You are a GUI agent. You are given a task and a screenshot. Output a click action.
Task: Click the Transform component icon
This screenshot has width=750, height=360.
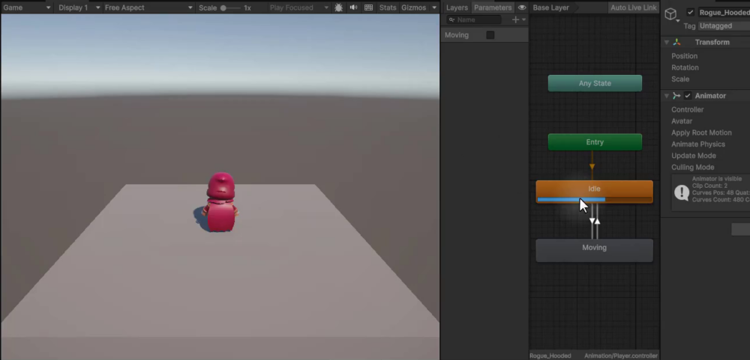pyautogui.click(x=676, y=42)
